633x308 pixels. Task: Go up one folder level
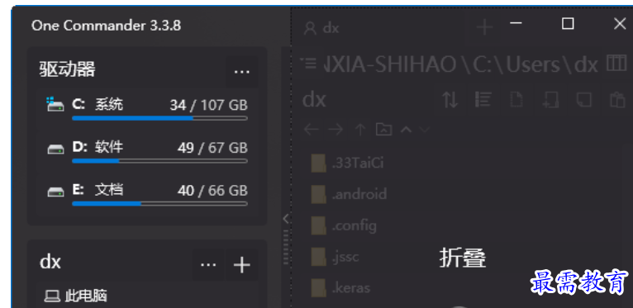359,130
